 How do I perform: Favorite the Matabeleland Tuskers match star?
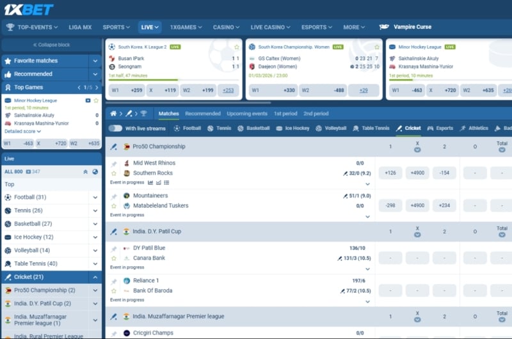(x=114, y=206)
